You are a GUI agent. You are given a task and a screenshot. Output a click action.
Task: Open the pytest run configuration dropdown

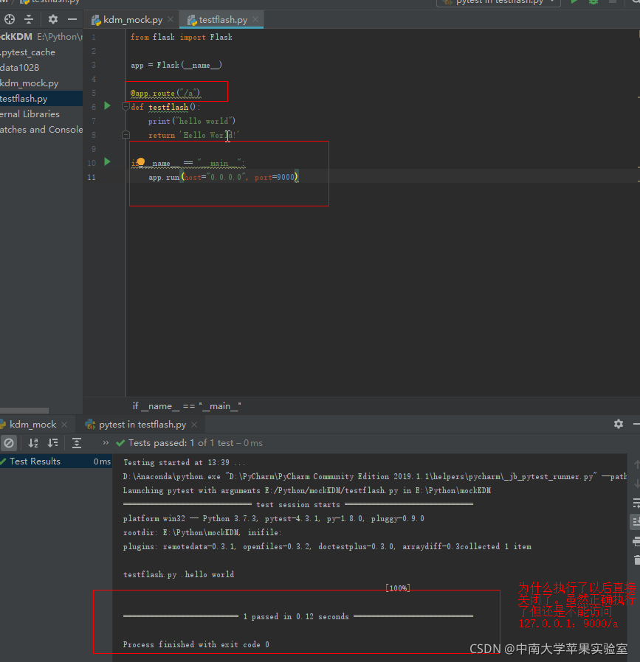coord(498,2)
